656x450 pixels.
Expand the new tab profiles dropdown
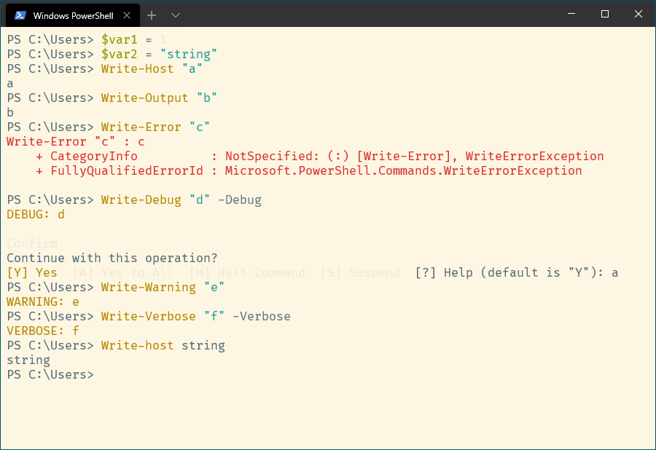tap(176, 15)
